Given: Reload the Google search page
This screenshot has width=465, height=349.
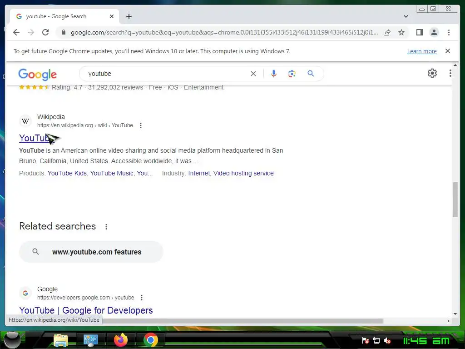Looking at the screenshot, I should (x=45, y=32).
